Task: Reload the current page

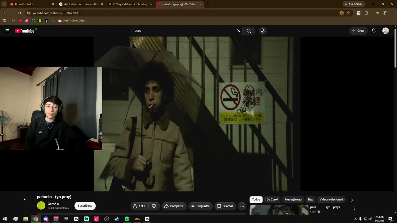Action: point(20,13)
